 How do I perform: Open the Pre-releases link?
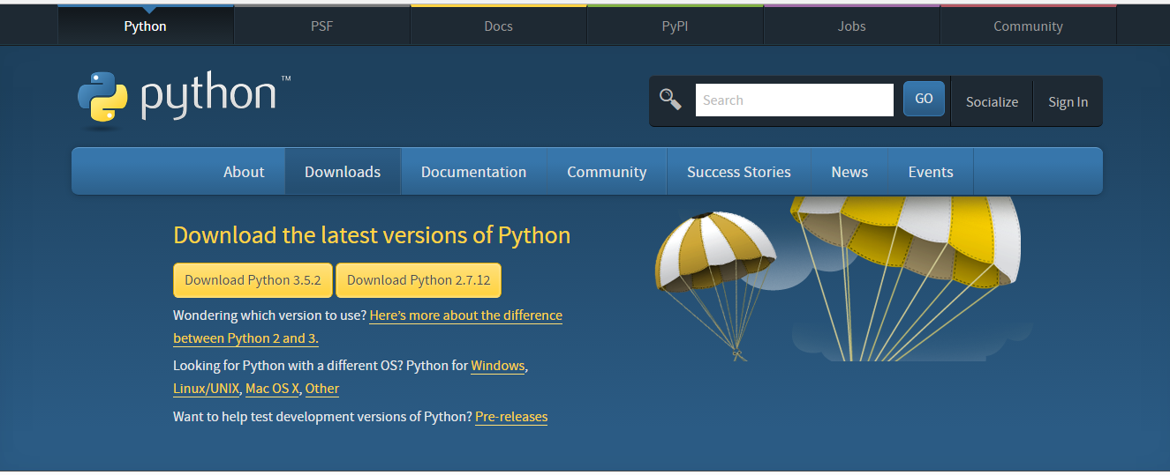point(511,417)
